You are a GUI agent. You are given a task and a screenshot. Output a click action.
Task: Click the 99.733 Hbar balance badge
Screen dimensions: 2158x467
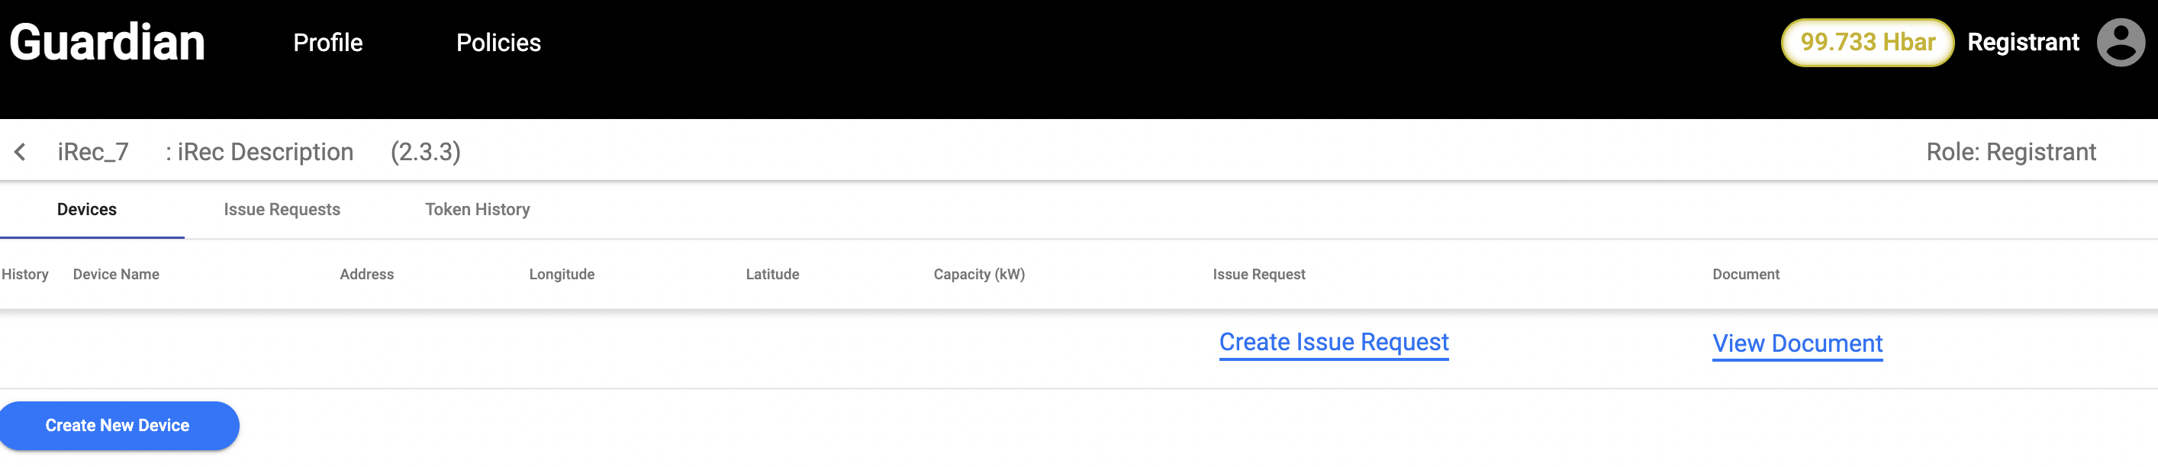coord(1867,42)
